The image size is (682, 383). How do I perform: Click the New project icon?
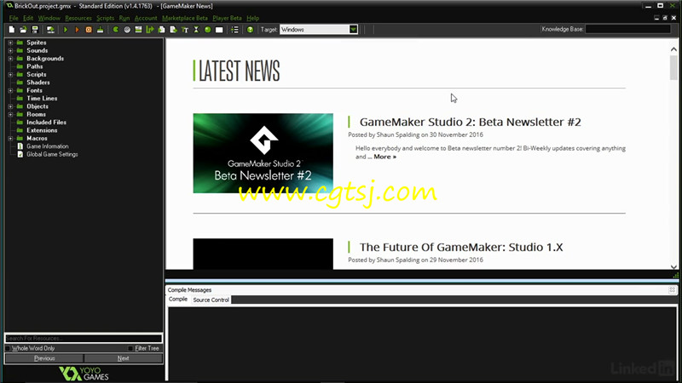(12, 30)
